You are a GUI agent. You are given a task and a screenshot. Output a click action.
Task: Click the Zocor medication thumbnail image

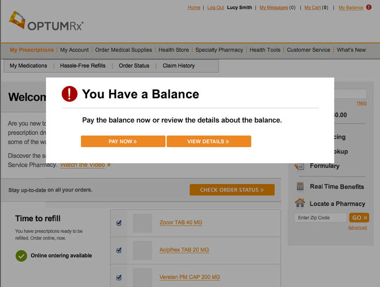click(x=142, y=223)
